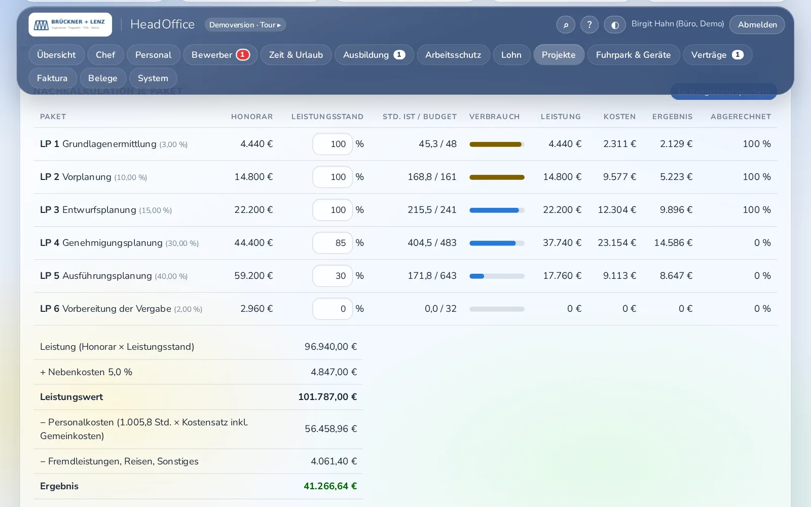The image size is (811, 507).
Task: Switch to the Faktura tab
Action: tap(52, 78)
